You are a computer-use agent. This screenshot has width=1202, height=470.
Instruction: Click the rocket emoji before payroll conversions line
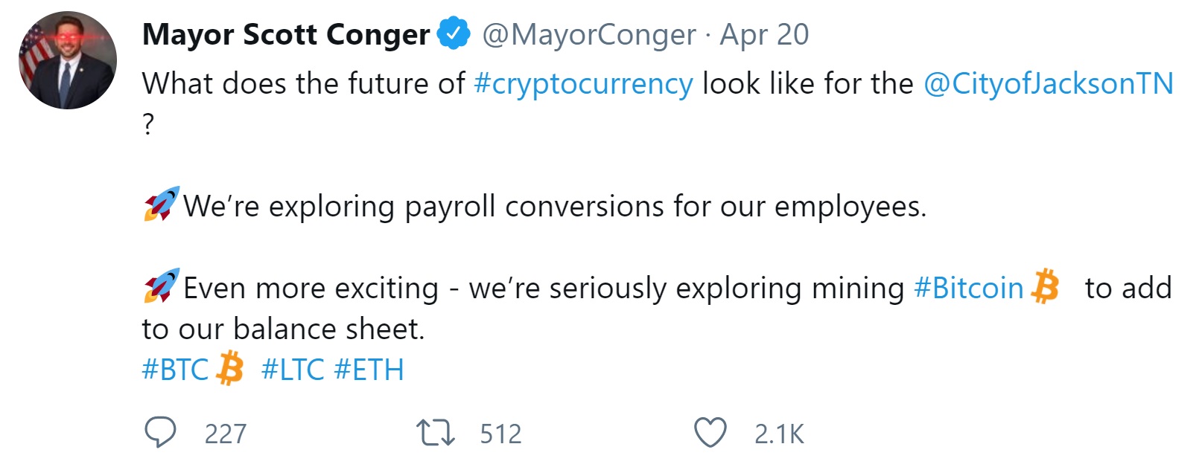pos(162,205)
